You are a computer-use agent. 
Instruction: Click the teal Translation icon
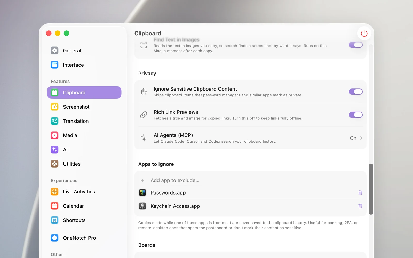(54, 121)
